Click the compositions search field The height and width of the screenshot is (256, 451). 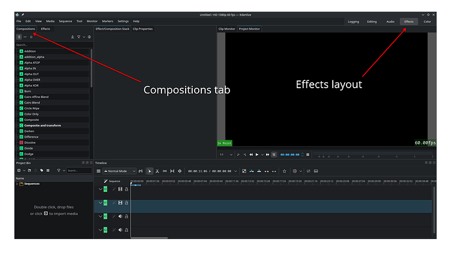(x=54, y=45)
